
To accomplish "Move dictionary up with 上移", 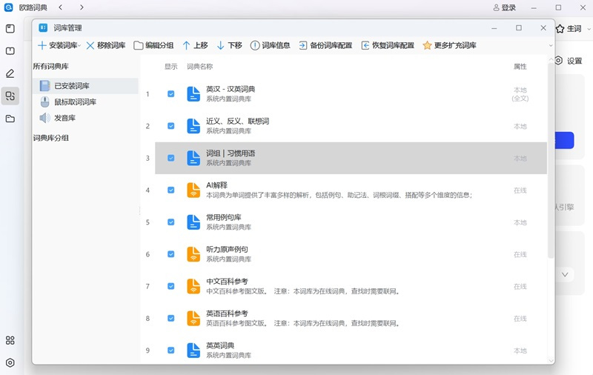I will (x=195, y=45).
